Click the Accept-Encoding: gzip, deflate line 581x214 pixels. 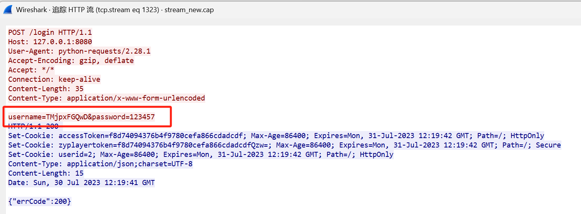pos(71,61)
